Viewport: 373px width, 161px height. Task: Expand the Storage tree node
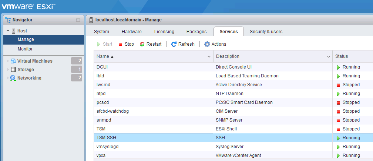(8, 70)
